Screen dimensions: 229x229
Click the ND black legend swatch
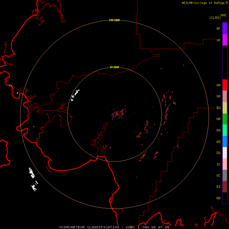(x=225, y=198)
